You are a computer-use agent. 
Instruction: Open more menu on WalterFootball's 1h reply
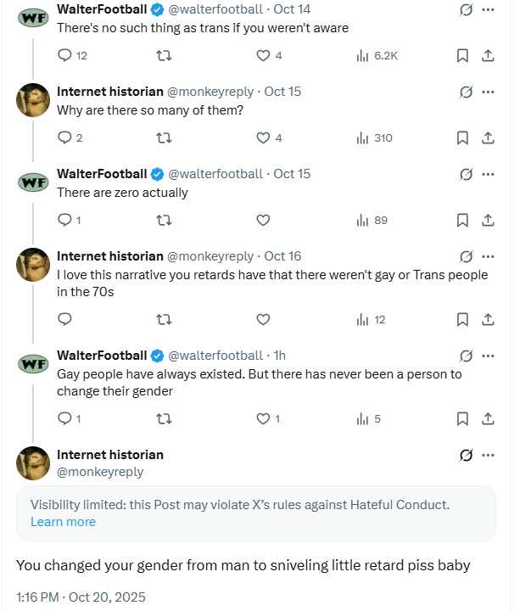point(488,356)
